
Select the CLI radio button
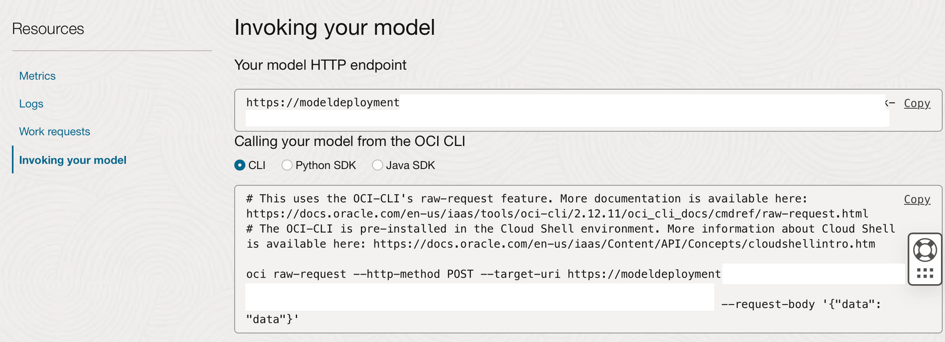(x=240, y=165)
